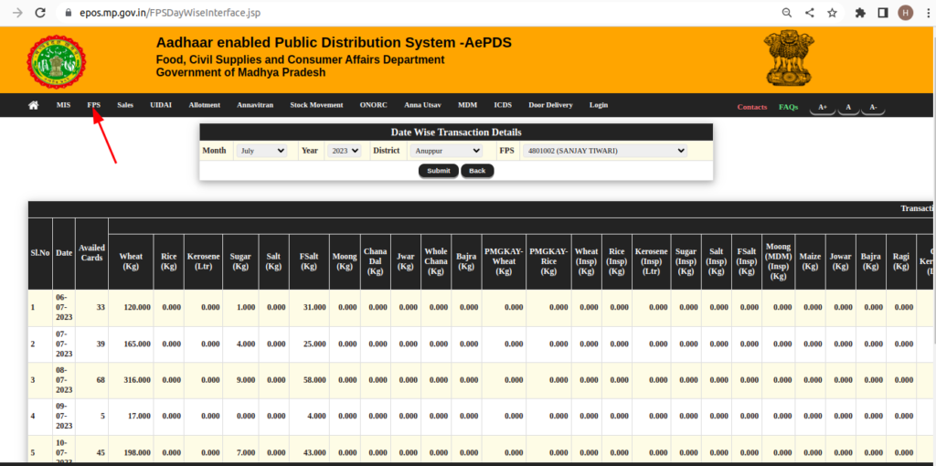Open the Allotment menu
The image size is (936, 466).
tap(204, 105)
